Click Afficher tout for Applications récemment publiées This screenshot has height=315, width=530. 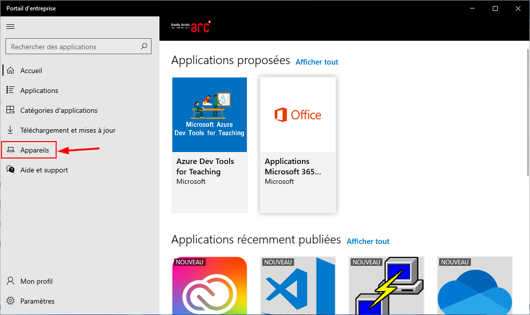click(x=368, y=241)
